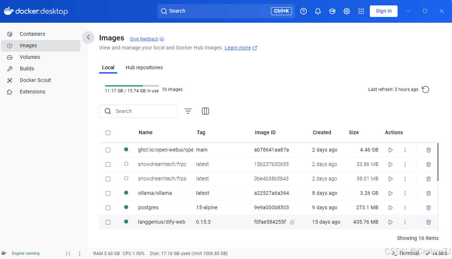This screenshot has width=452, height=259.
Task: Sort table by Created column header
Action: pos(322,132)
